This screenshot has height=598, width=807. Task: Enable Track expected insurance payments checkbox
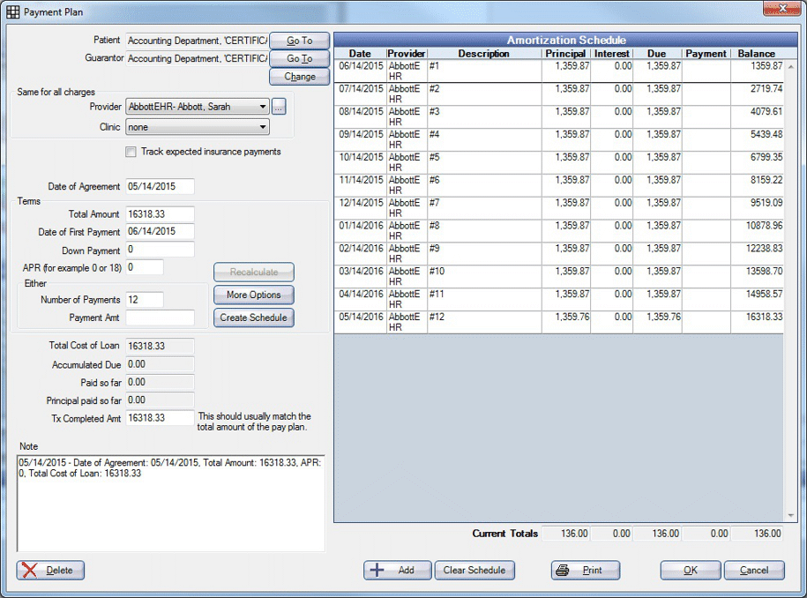(131, 152)
